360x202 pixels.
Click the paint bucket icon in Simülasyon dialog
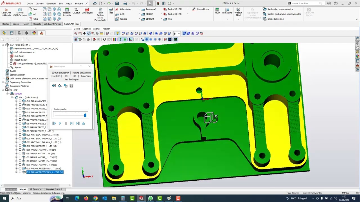pos(60,86)
